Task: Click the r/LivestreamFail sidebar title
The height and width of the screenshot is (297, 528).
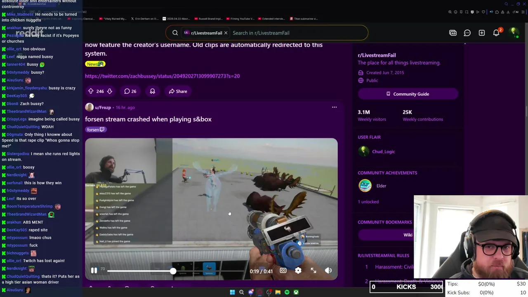Action: 377,55
